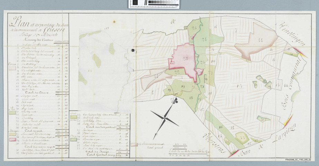Click the title text 'Plan et arpentage'
The width and height of the screenshot is (319, 166).
point(35,24)
